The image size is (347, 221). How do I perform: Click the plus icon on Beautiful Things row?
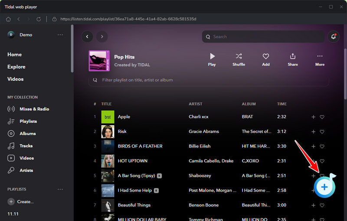(x=313, y=205)
